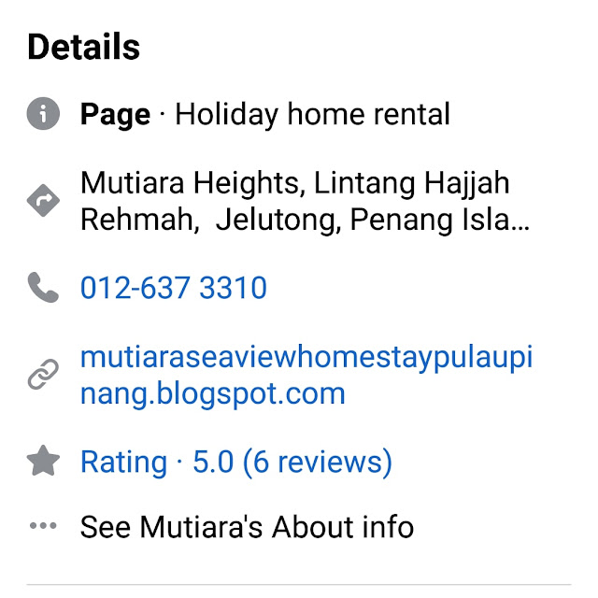
Task: Open the nang.blogspot.com link line
Action: (x=212, y=394)
